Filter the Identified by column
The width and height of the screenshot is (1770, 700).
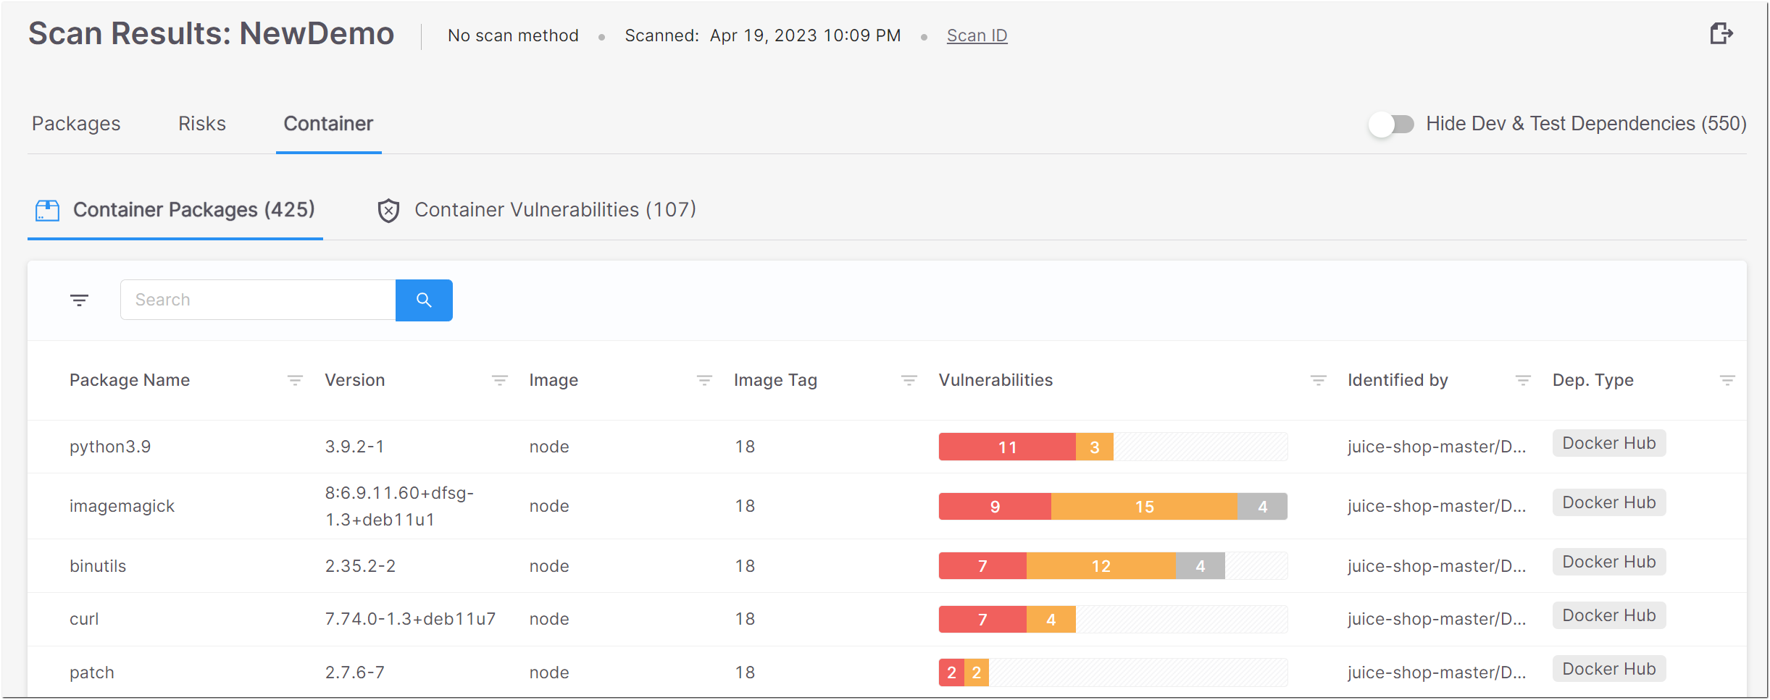[1523, 380]
